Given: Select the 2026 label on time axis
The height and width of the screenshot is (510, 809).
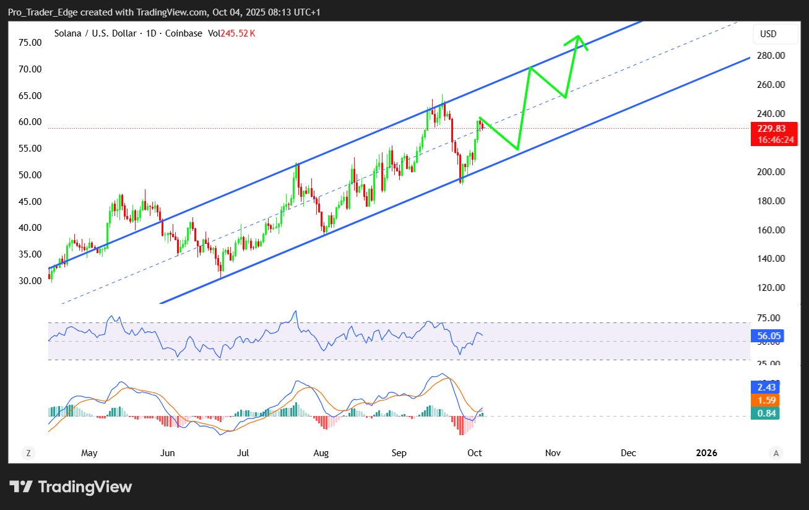Looking at the screenshot, I should [x=706, y=453].
